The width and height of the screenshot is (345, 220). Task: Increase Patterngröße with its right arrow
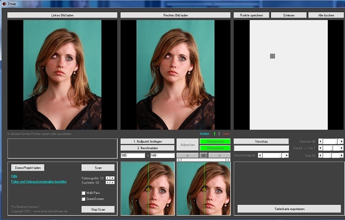tap(112, 178)
